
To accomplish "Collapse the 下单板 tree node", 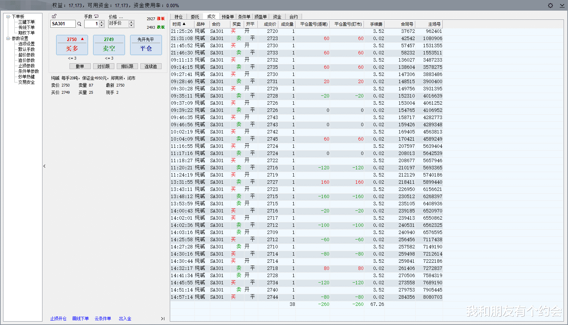I will (x=8, y=16).
